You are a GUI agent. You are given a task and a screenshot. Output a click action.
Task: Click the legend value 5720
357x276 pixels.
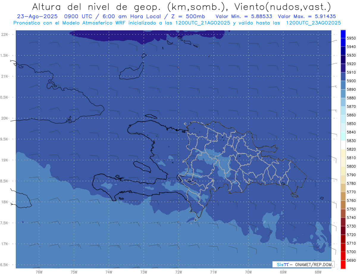coord(351,235)
